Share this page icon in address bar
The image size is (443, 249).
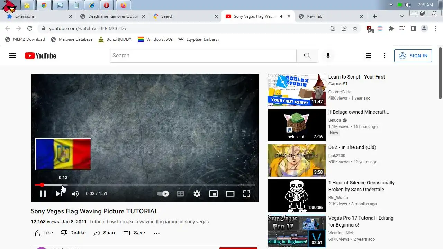pos(344,29)
